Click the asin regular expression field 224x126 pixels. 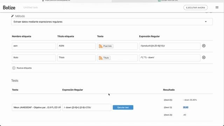click(x=170, y=46)
